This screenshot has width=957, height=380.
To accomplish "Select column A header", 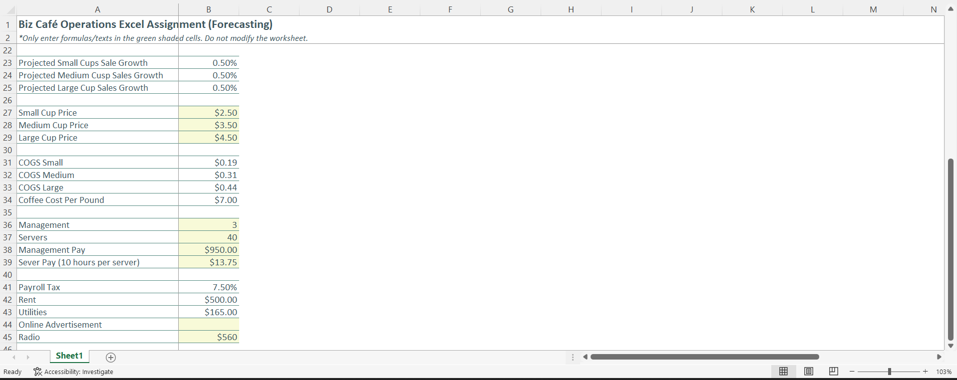I will (x=97, y=9).
